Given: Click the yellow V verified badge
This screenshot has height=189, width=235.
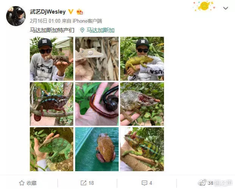Looking at the screenshot, I should (x=71, y=12).
